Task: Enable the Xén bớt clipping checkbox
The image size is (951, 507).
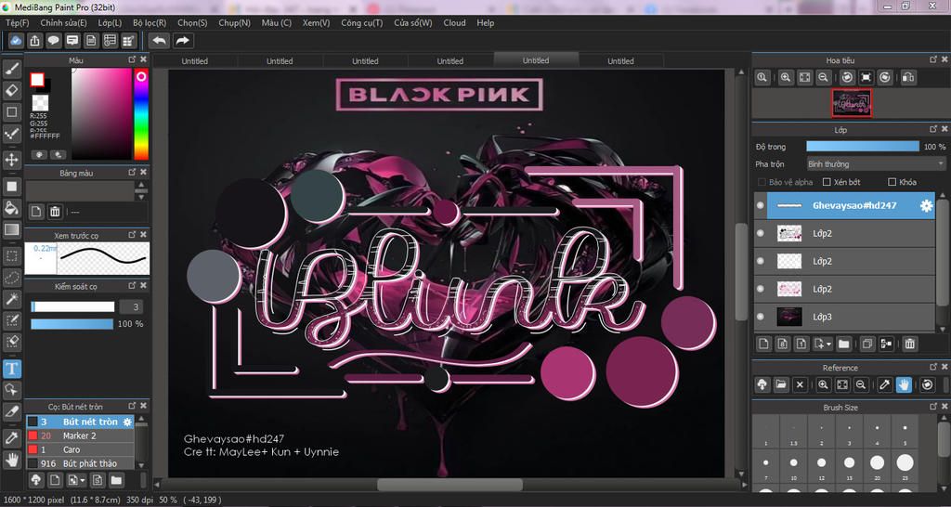Action: click(x=827, y=182)
